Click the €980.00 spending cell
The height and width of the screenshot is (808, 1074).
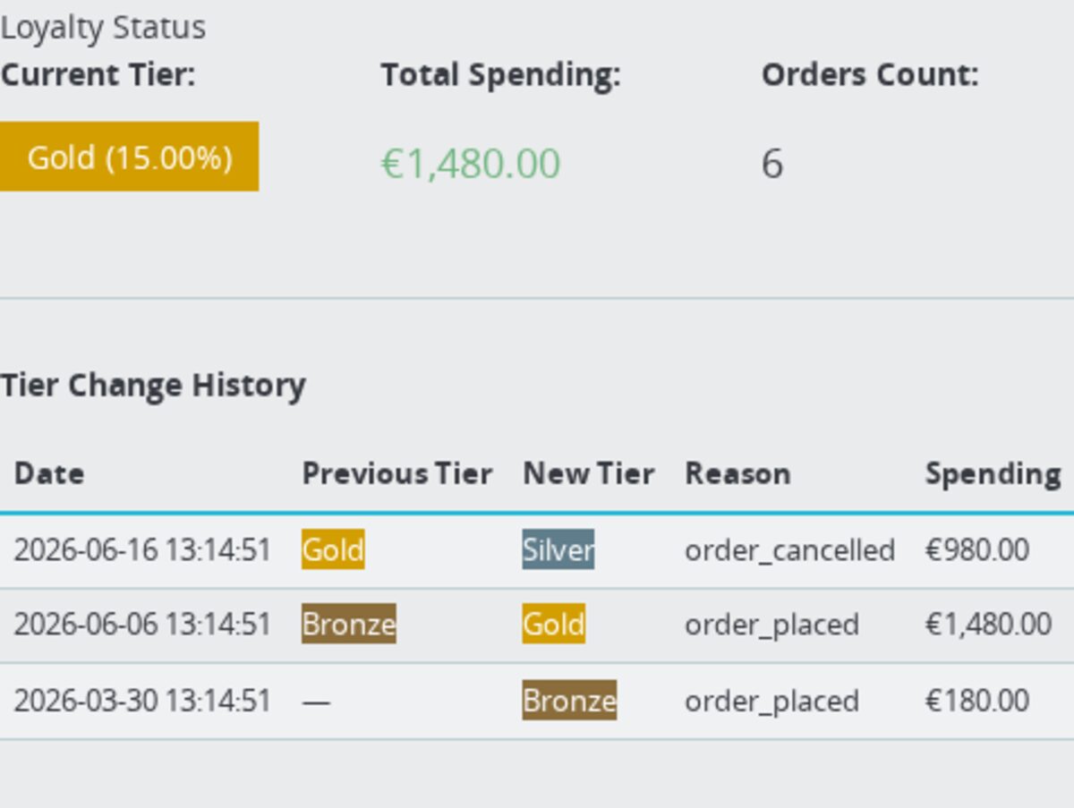(977, 549)
